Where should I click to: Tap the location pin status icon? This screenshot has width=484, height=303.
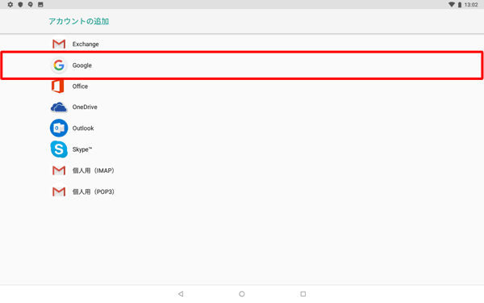pos(31,5)
